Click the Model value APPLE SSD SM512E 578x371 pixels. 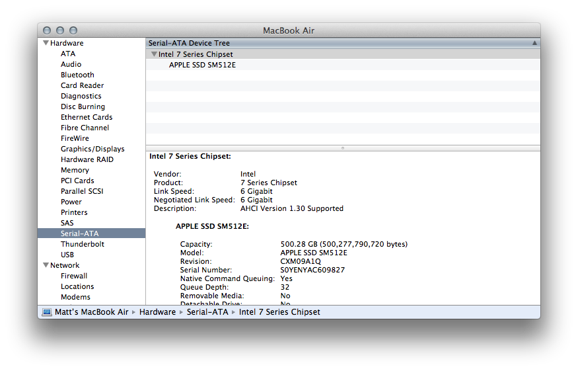(314, 253)
